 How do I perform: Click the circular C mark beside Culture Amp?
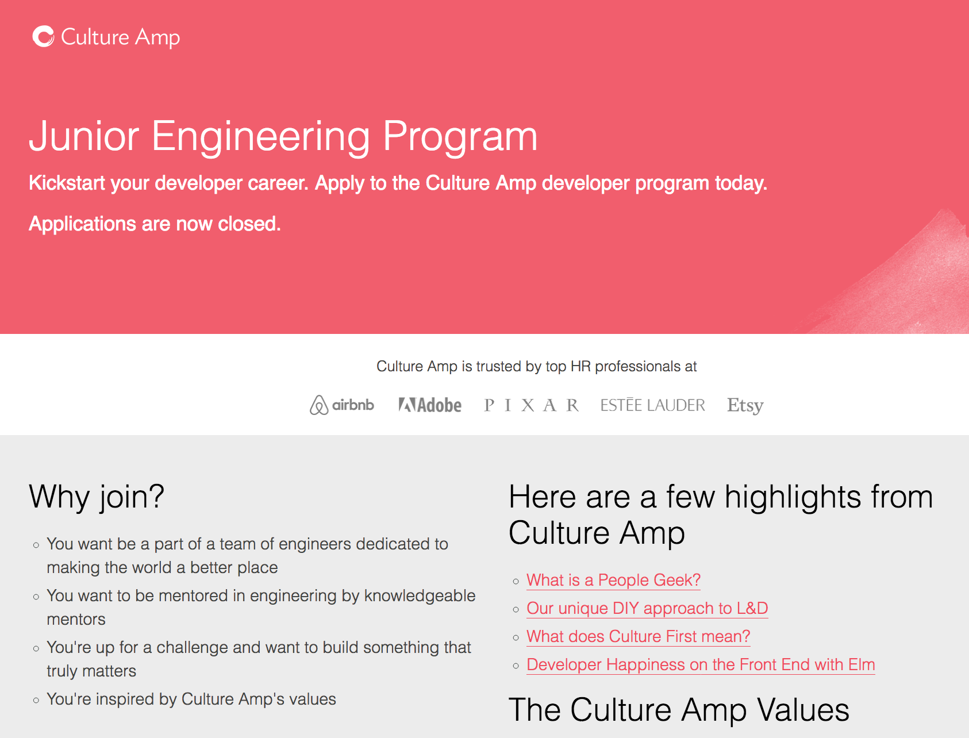43,37
